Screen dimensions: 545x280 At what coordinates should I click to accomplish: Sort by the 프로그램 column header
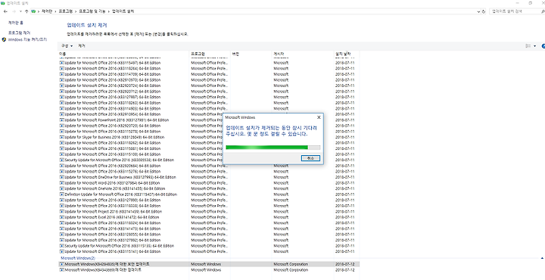pyautogui.click(x=210, y=54)
